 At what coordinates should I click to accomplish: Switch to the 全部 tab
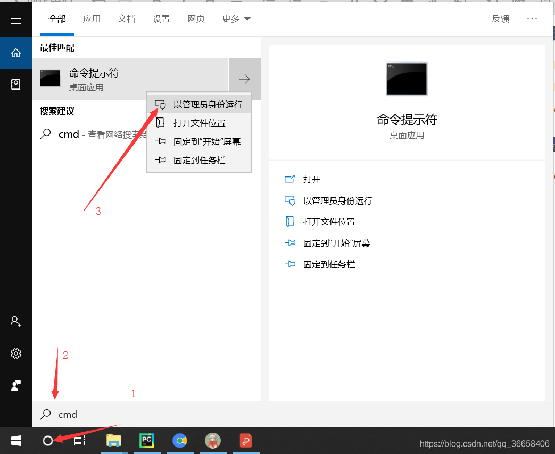[x=57, y=19]
